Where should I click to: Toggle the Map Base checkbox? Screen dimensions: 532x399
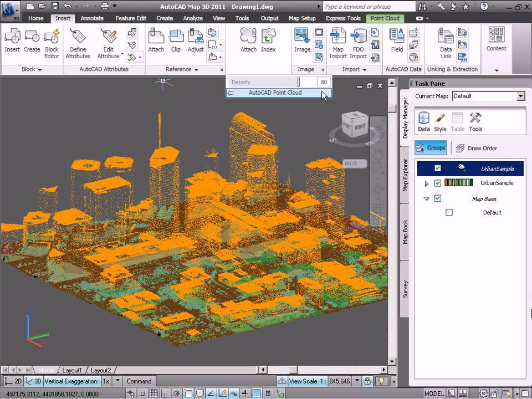(x=438, y=198)
